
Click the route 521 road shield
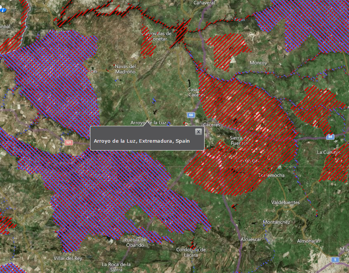[x=68, y=143]
